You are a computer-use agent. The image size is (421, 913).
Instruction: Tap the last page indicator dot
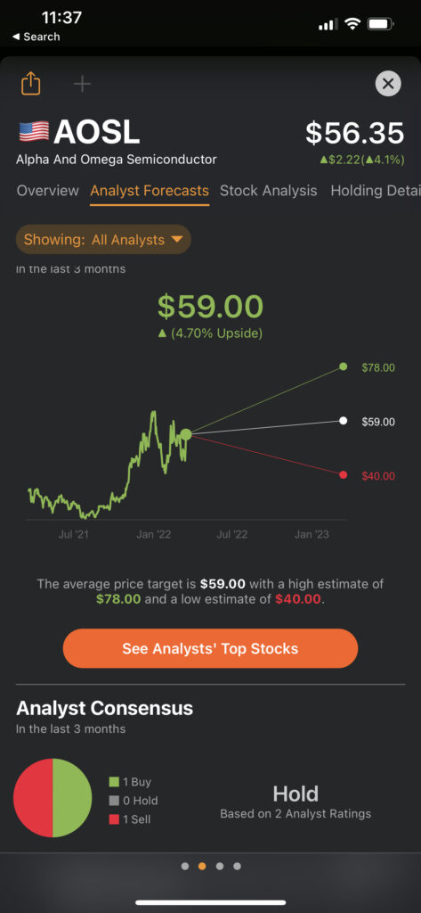pyautogui.click(x=238, y=867)
